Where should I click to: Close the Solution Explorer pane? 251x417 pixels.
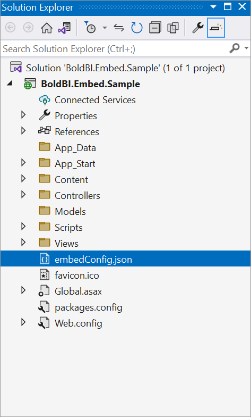click(242, 6)
